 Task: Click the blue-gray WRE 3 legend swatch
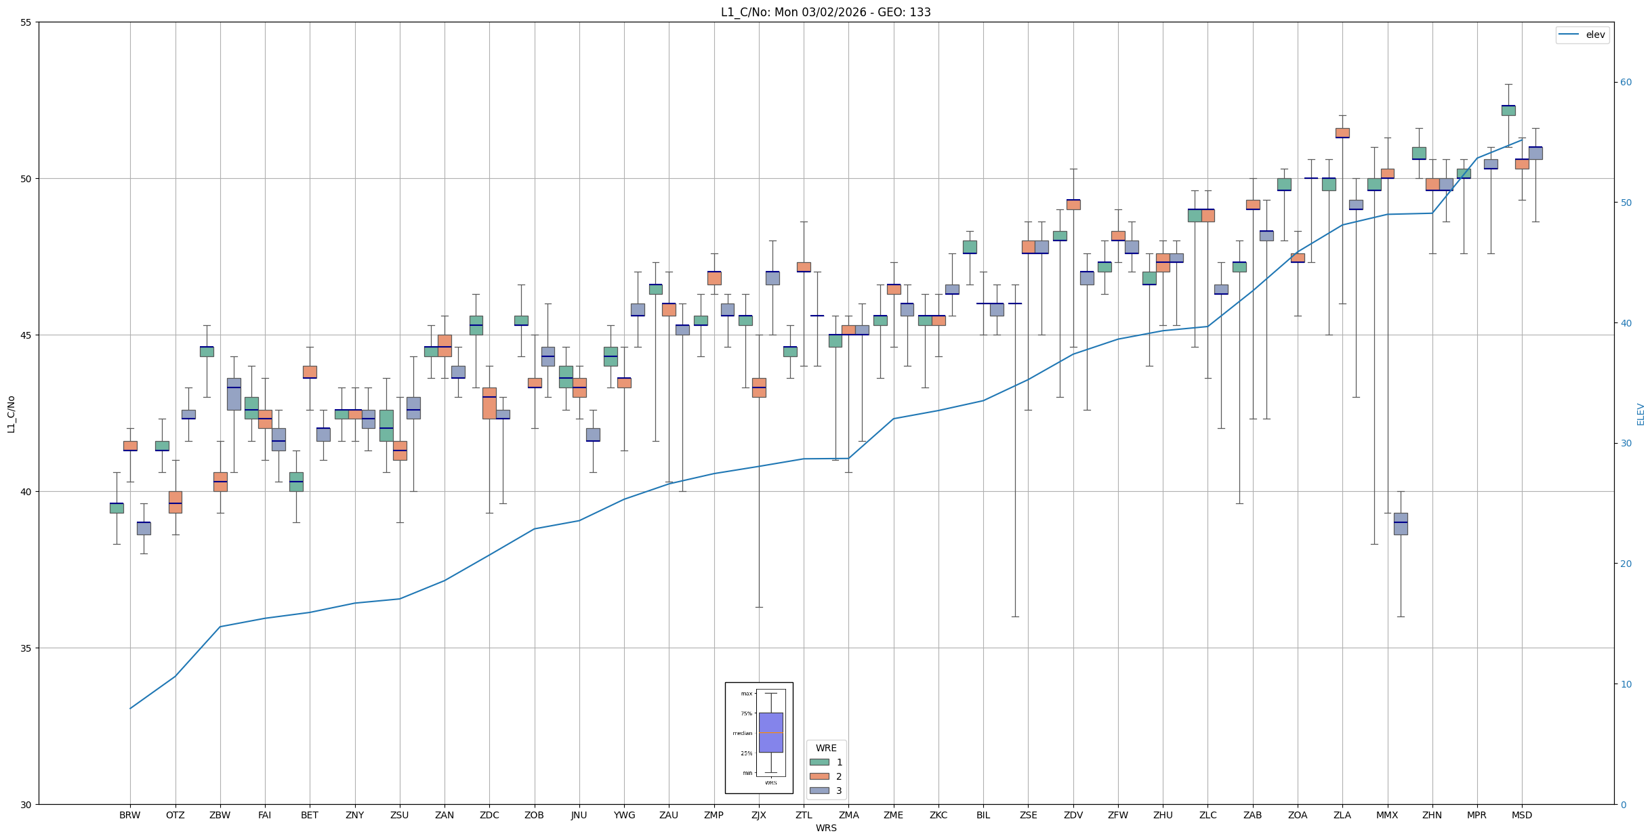click(819, 791)
